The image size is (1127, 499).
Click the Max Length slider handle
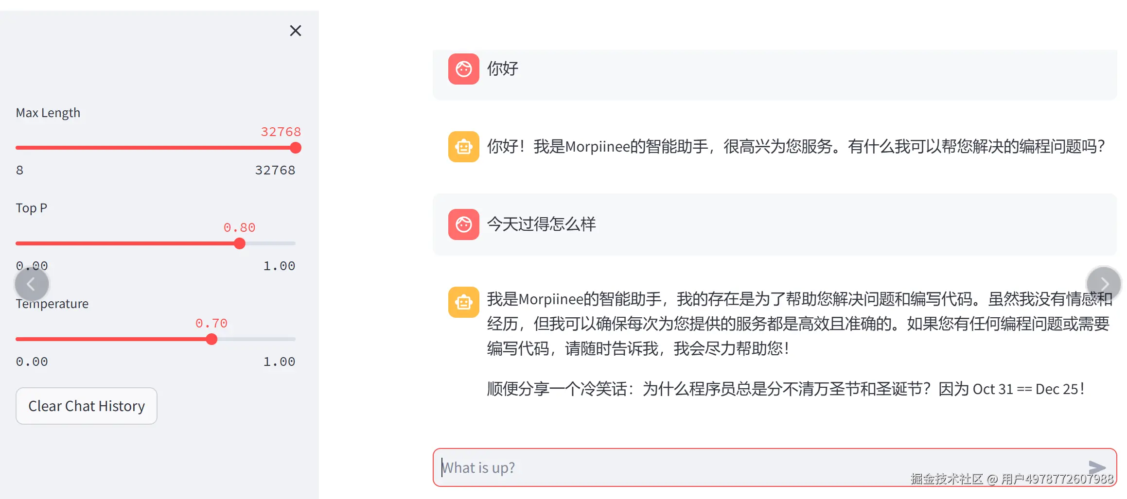coord(296,148)
